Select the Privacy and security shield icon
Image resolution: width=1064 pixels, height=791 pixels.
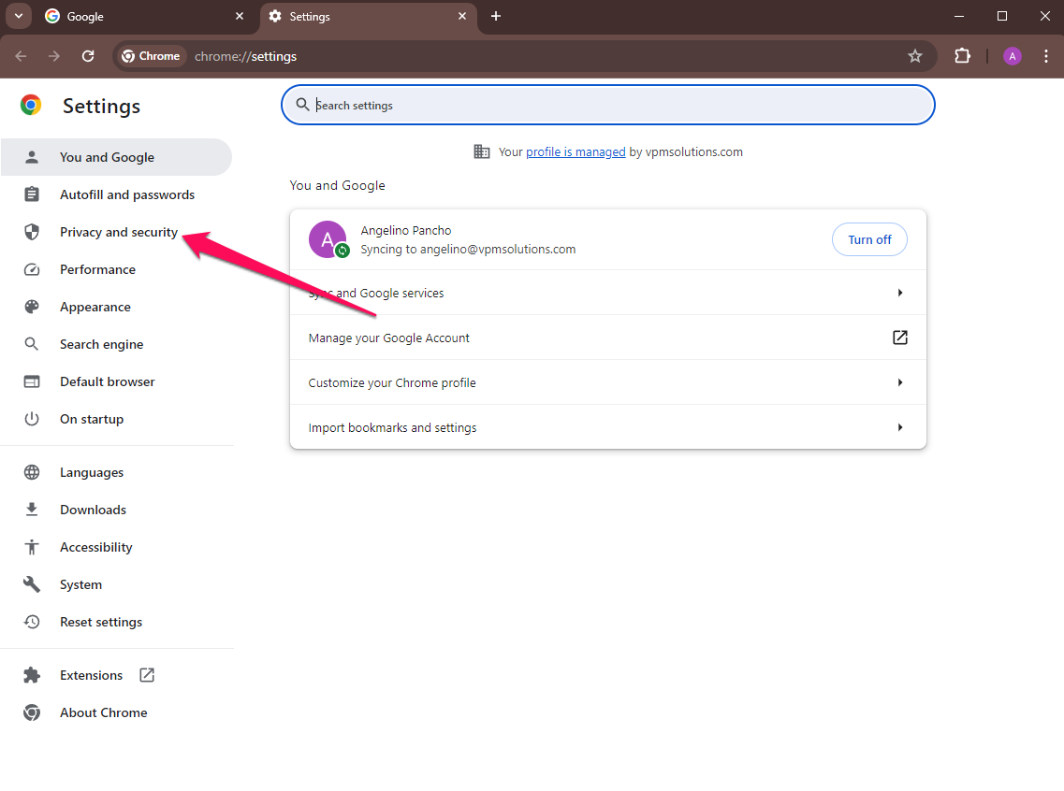(x=32, y=231)
